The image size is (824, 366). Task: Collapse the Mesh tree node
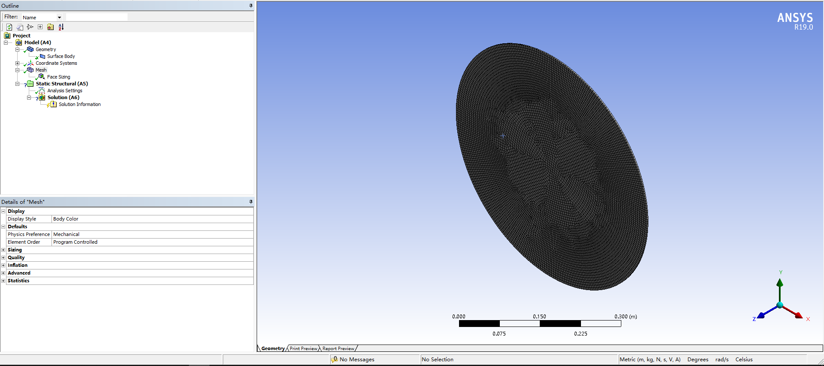tap(17, 70)
